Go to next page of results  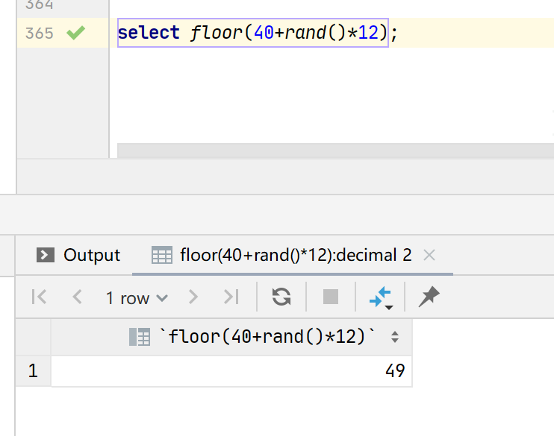click(x=193, y=297)
